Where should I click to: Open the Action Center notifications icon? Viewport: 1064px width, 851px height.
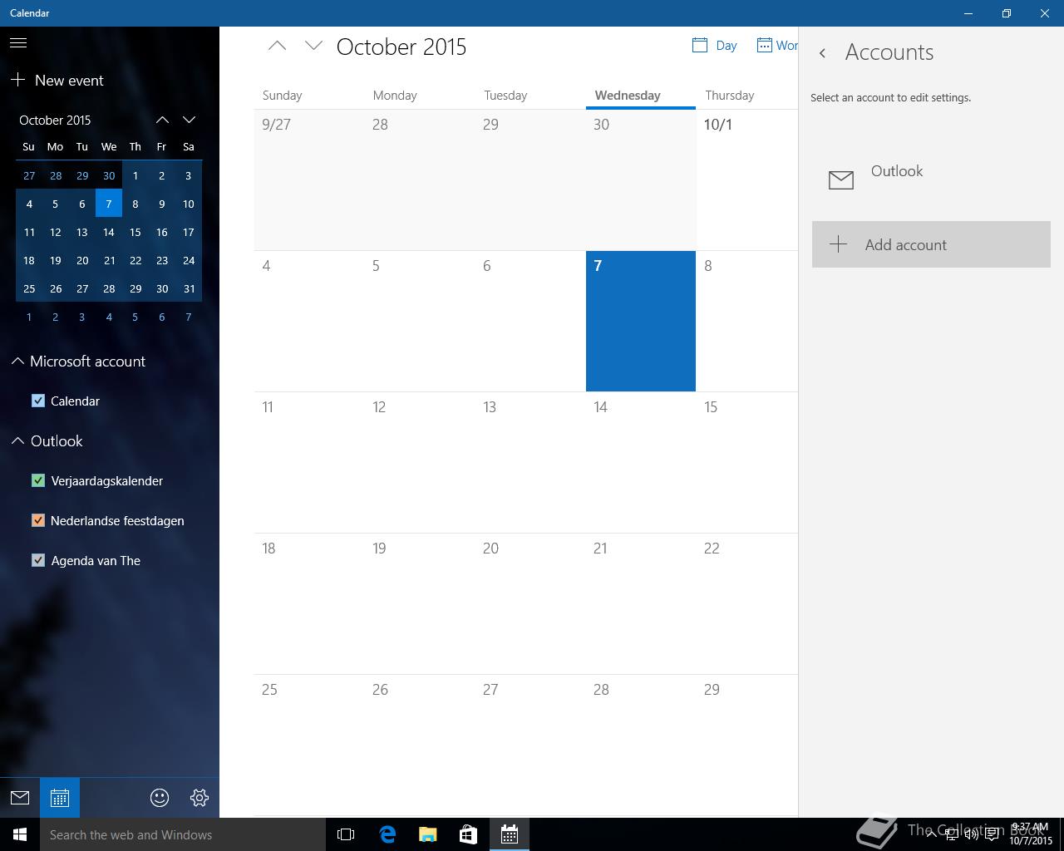[993, 834]
